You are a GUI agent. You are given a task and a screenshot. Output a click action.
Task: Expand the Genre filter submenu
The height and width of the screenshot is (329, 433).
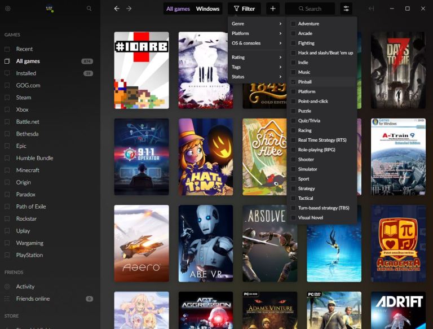(257, 24)
